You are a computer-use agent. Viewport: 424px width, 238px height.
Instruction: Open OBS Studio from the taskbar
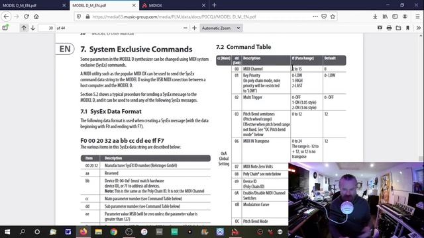coord(129,232)
